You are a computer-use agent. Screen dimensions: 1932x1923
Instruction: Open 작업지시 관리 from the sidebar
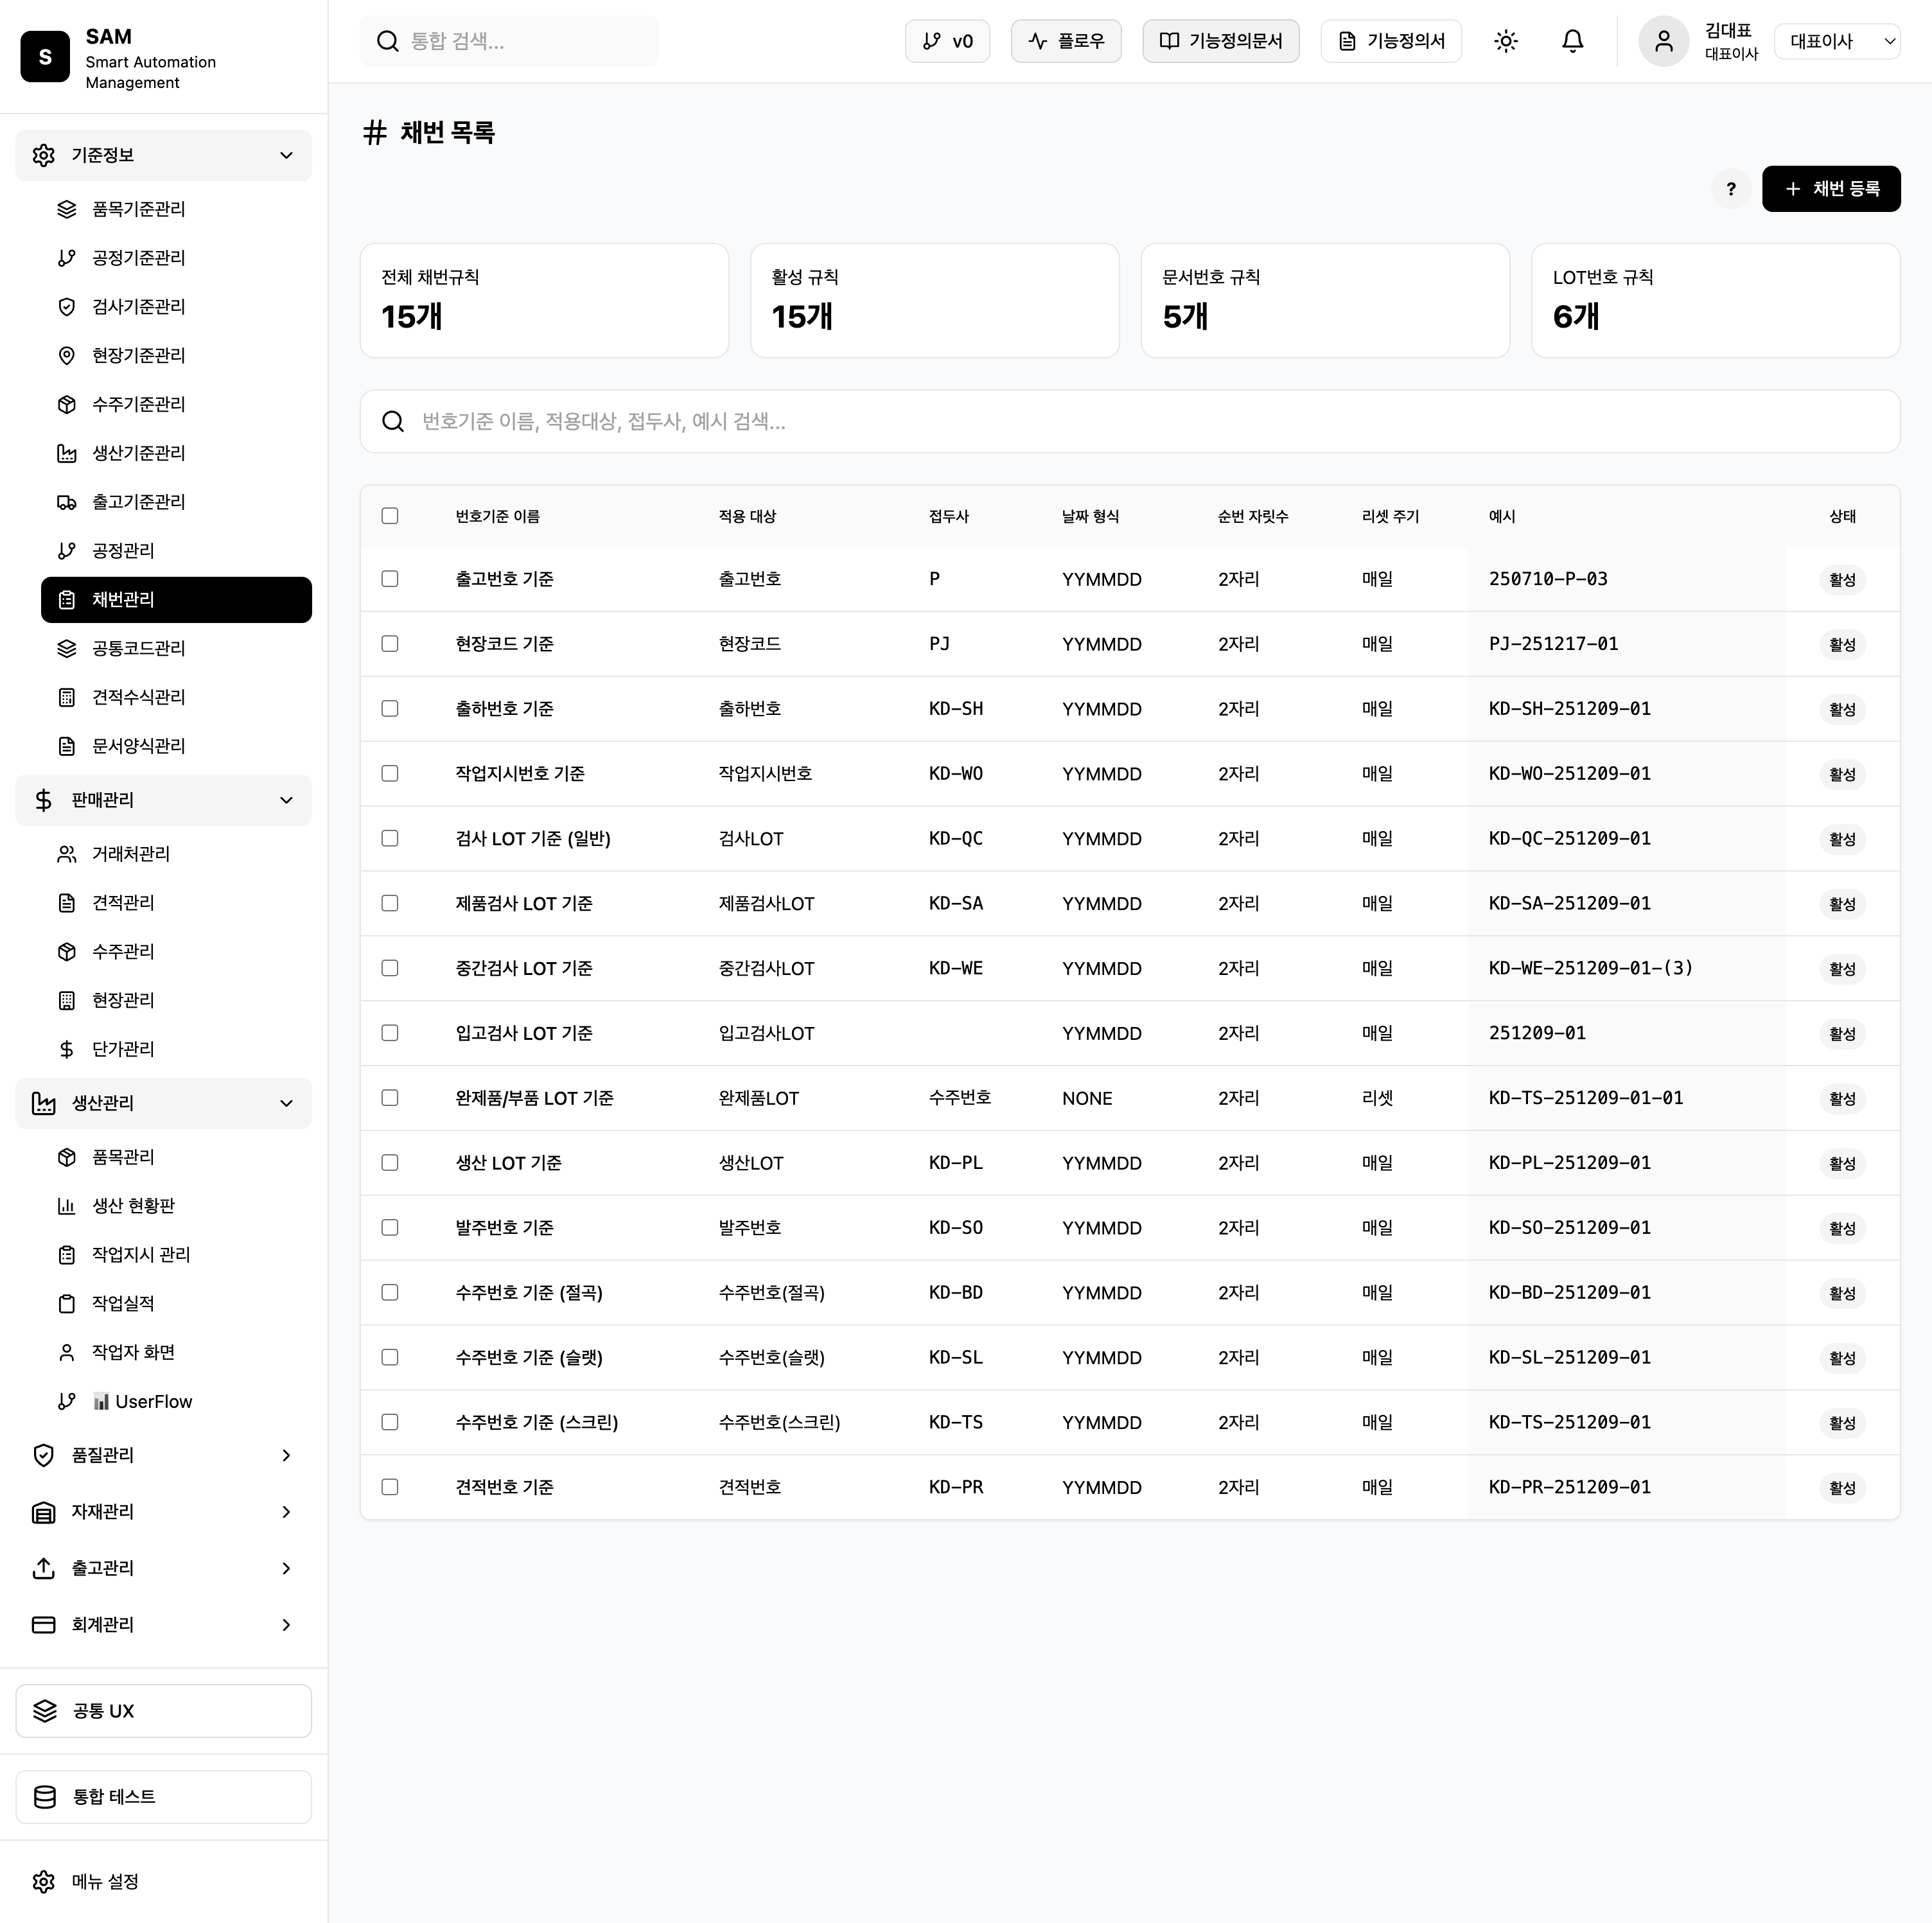click(x=140, y=1254)
